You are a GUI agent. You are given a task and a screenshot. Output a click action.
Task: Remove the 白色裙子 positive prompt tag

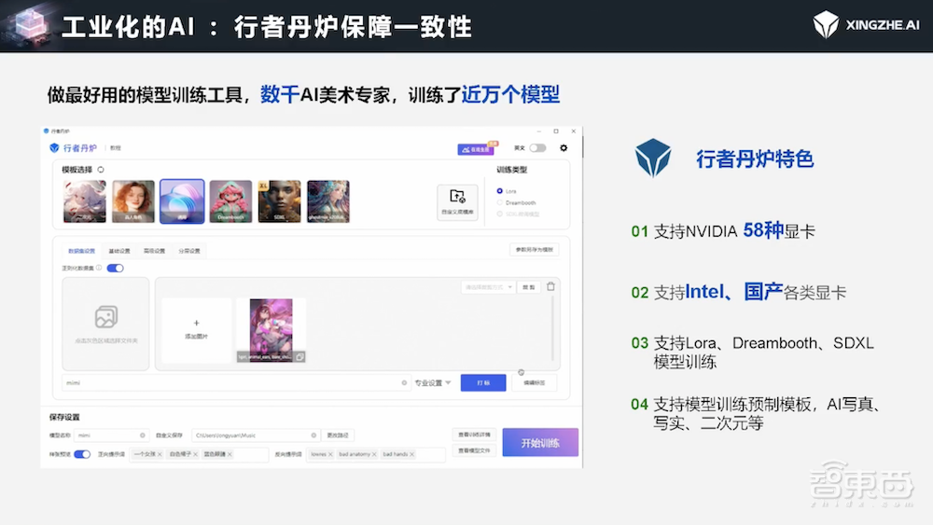[x=195, y=454]
